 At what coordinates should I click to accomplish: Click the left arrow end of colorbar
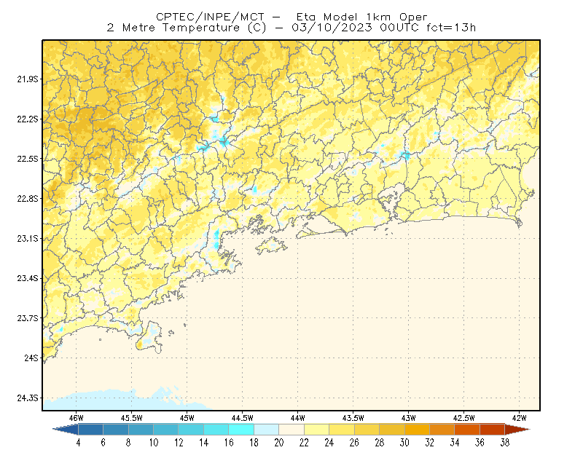tap(66, 430)
